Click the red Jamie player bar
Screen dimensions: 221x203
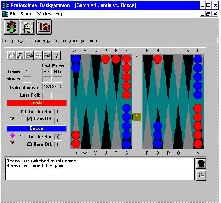pyautogui.click(x=36, y=103)
